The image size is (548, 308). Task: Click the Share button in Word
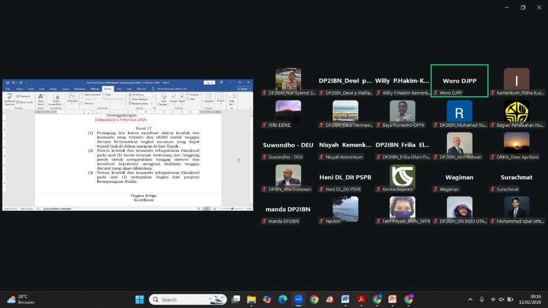coord(244,89)
